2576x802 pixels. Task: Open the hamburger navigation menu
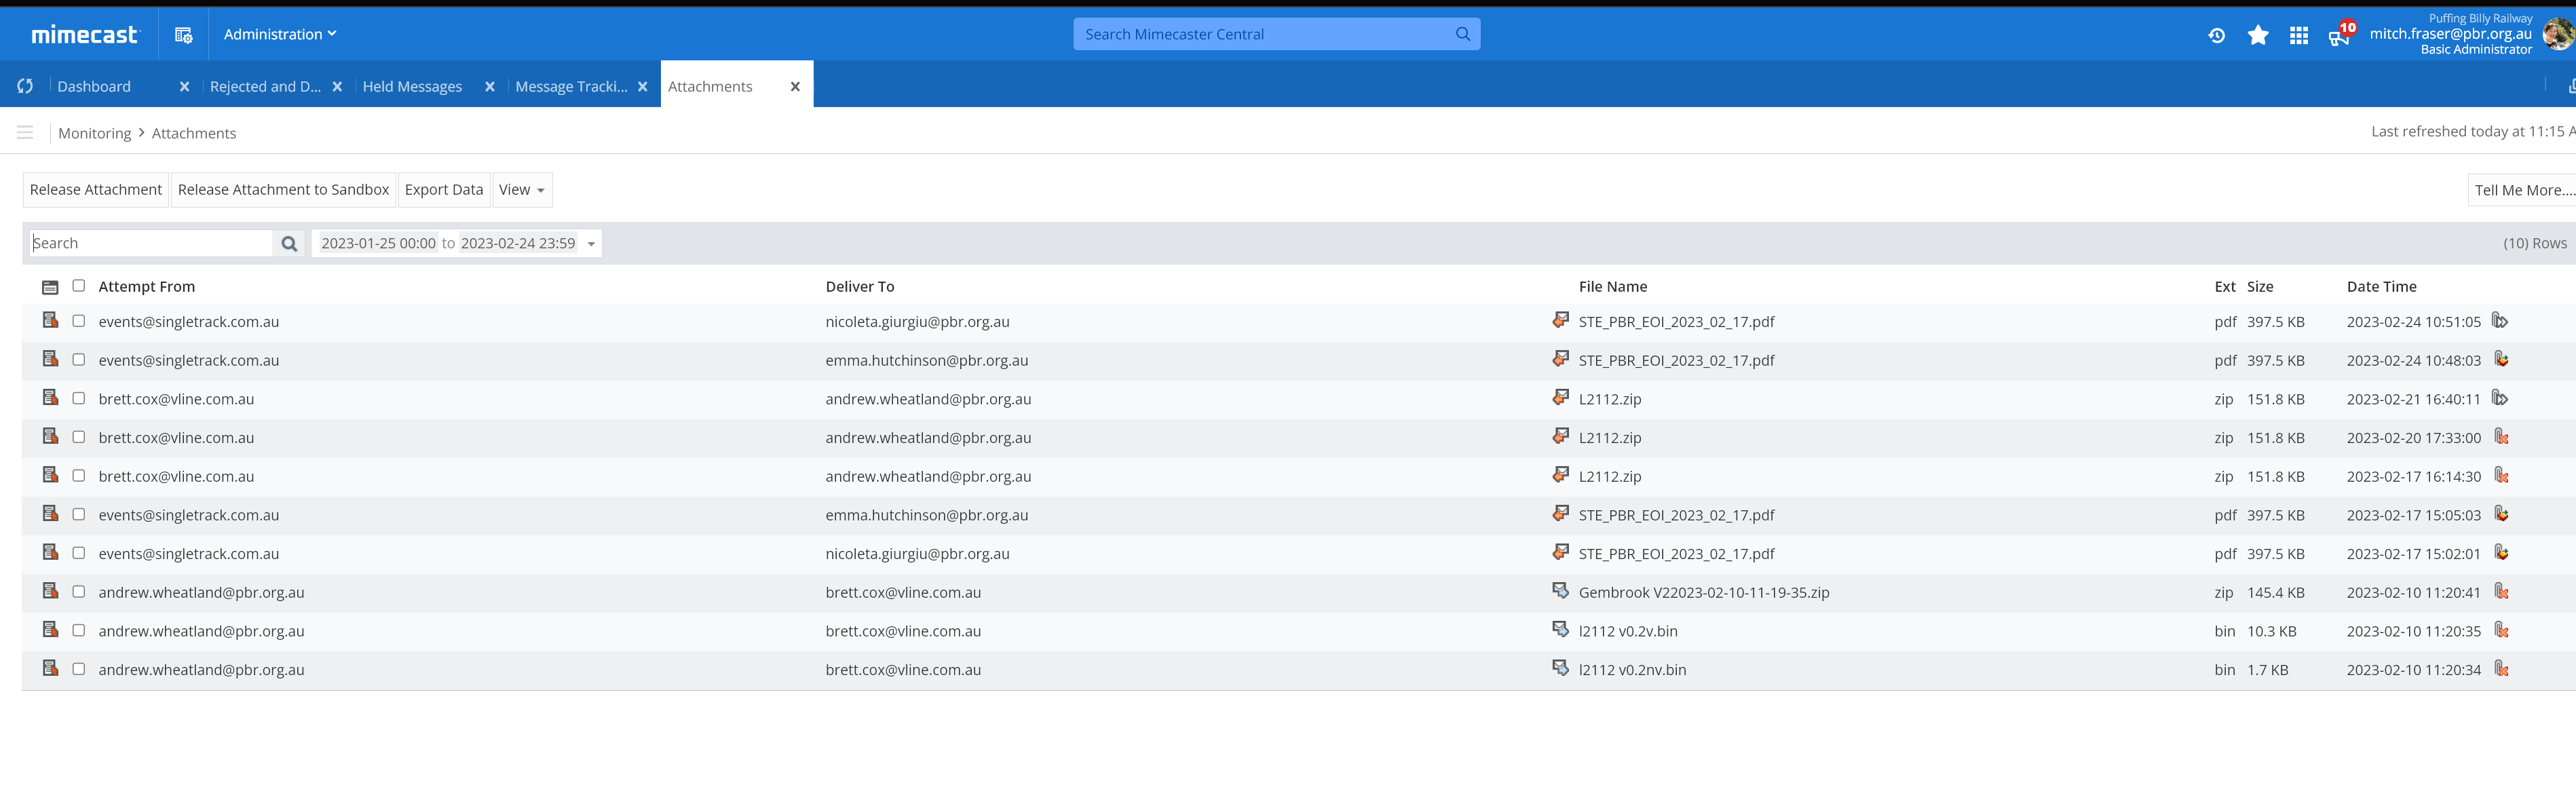(25, 133)
